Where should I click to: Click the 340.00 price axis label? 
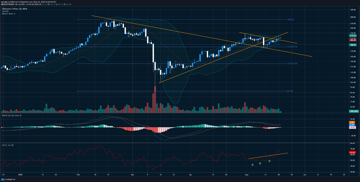(x=353, y=10)
